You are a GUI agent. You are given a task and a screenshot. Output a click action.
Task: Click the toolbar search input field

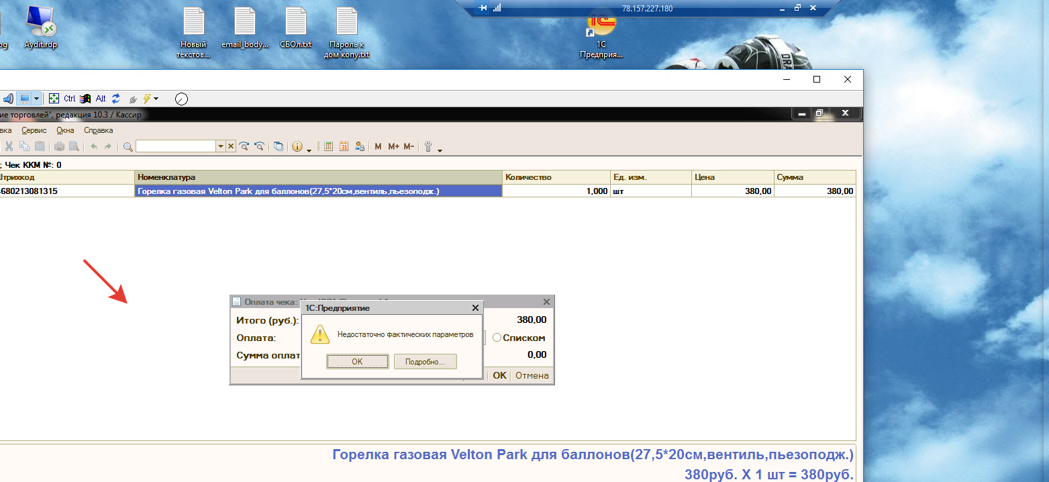pyautogui.click(x=175, y=146)
